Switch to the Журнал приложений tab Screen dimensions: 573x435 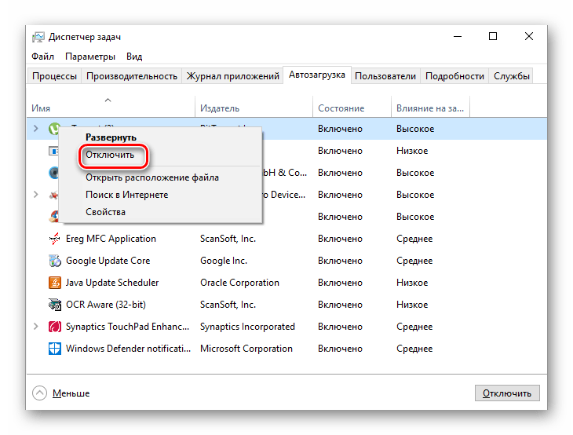click(233, 76)
